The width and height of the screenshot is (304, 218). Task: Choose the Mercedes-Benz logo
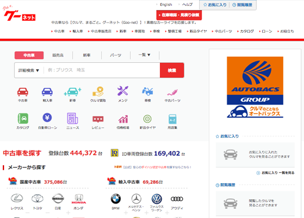click(136, 199)
